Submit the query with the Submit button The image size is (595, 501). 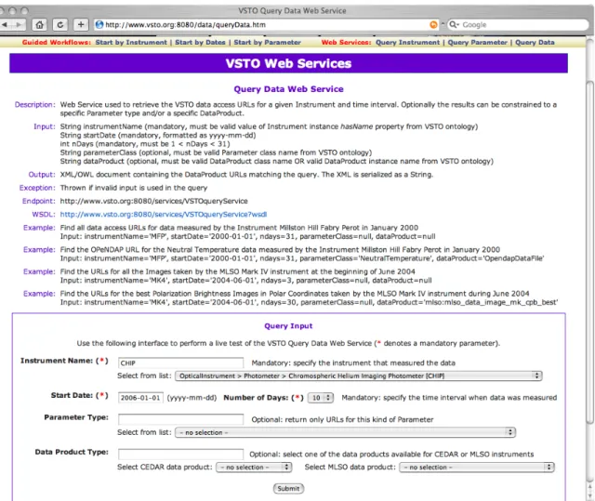[288, 489]
